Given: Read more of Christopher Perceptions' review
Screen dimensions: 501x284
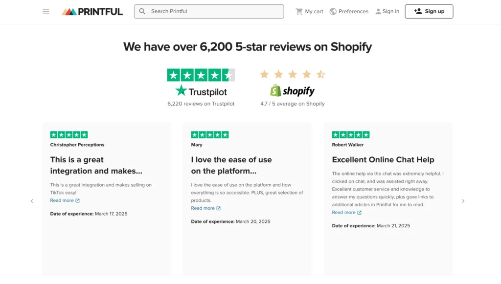Looking at the screenshot, I should point(62,200).
